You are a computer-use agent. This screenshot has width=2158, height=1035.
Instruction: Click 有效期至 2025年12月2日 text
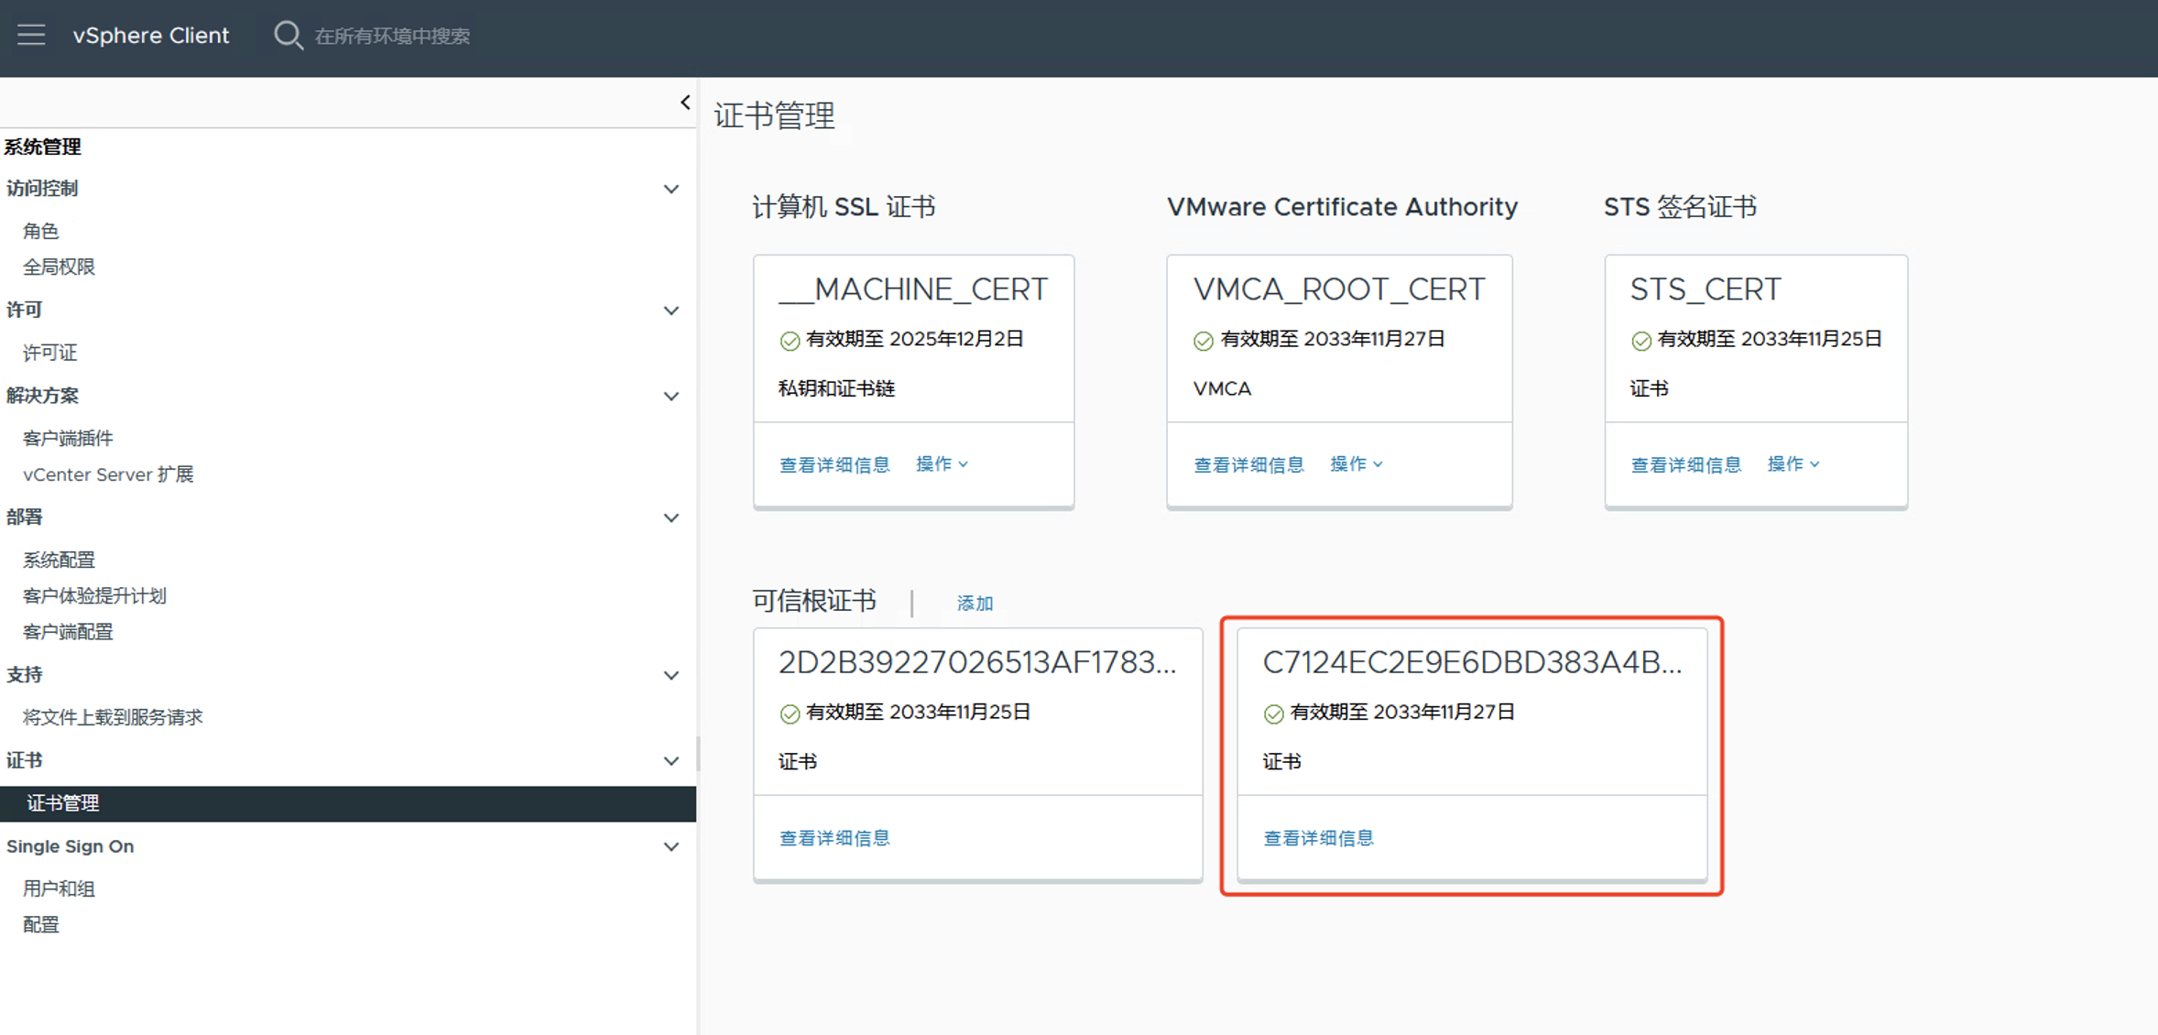pos(914,340)
